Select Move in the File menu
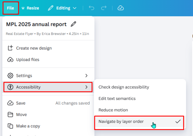Screen dimensions: 193x136 pyautogui.click(x=48, y=115)
